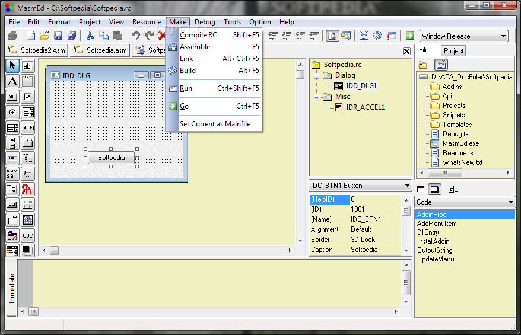Click the green Go arrow toolbar icon
Viewport: 521px width, 335px height.
[x=409, y=36]
